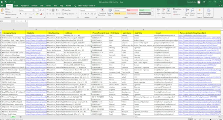Click Merge & Center
The height and width of the screenshot is (120, 223).
click(x=69, y=14)
